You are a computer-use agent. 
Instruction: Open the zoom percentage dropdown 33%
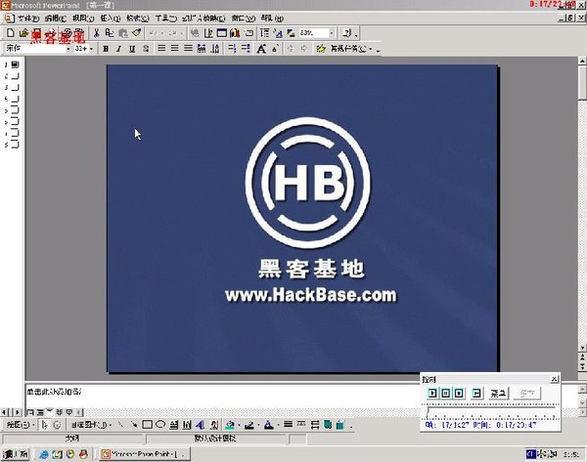332,33
